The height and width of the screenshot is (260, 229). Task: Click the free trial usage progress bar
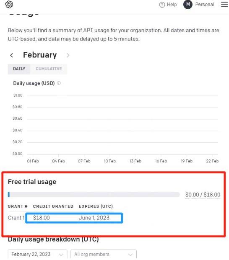point(94,195)
